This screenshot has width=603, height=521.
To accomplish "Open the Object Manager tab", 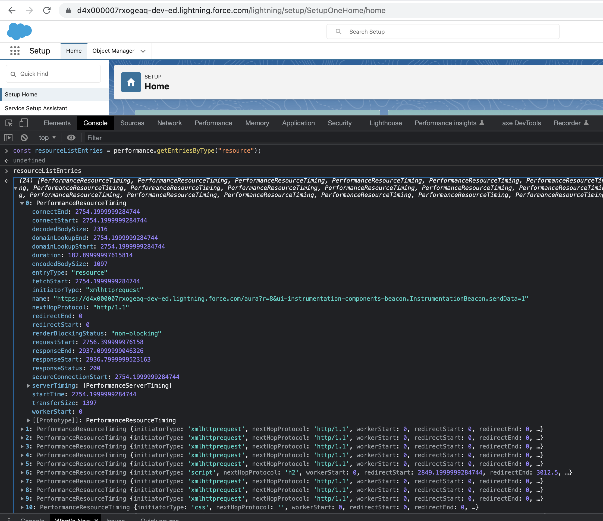I will 114,51.
